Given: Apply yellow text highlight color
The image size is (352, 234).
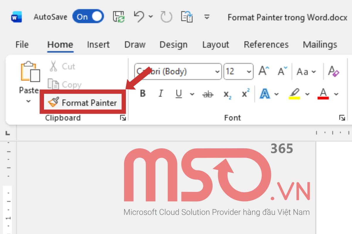Looking at the screenshot, I should [x=295, y=94].
